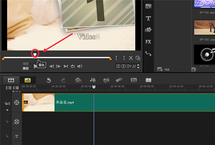Click the Undo arrow in timeline toolbar
The image size is (215, 145).
coord(48,80)
